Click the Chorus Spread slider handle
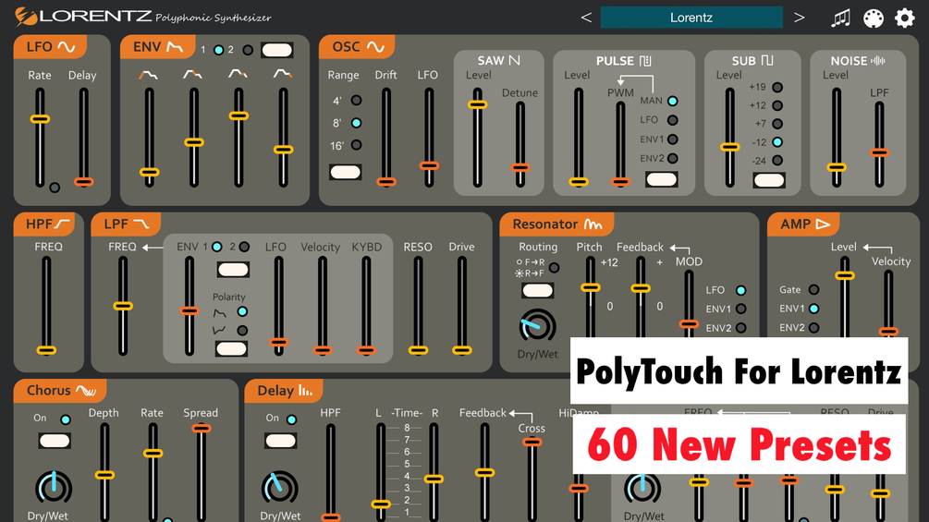The height and width of the screenshot is (522, 929). (x=202, y=428)
